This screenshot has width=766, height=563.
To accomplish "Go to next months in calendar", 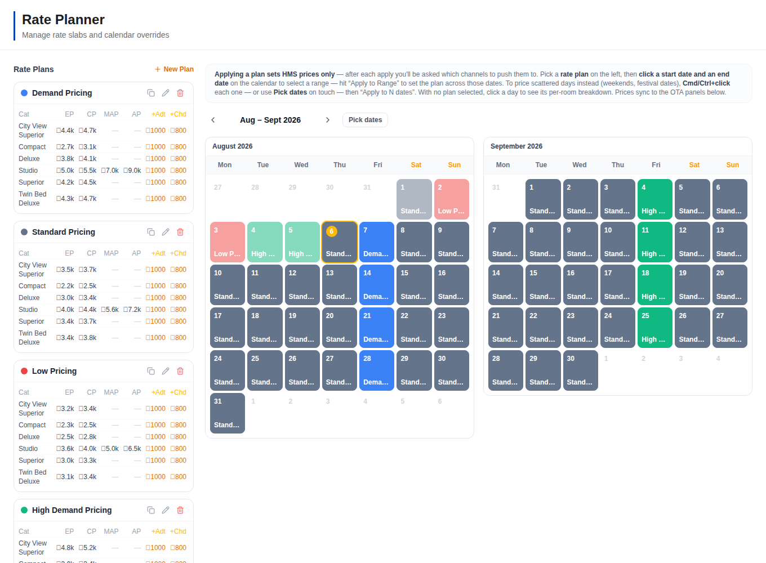I will click(328, 120).
